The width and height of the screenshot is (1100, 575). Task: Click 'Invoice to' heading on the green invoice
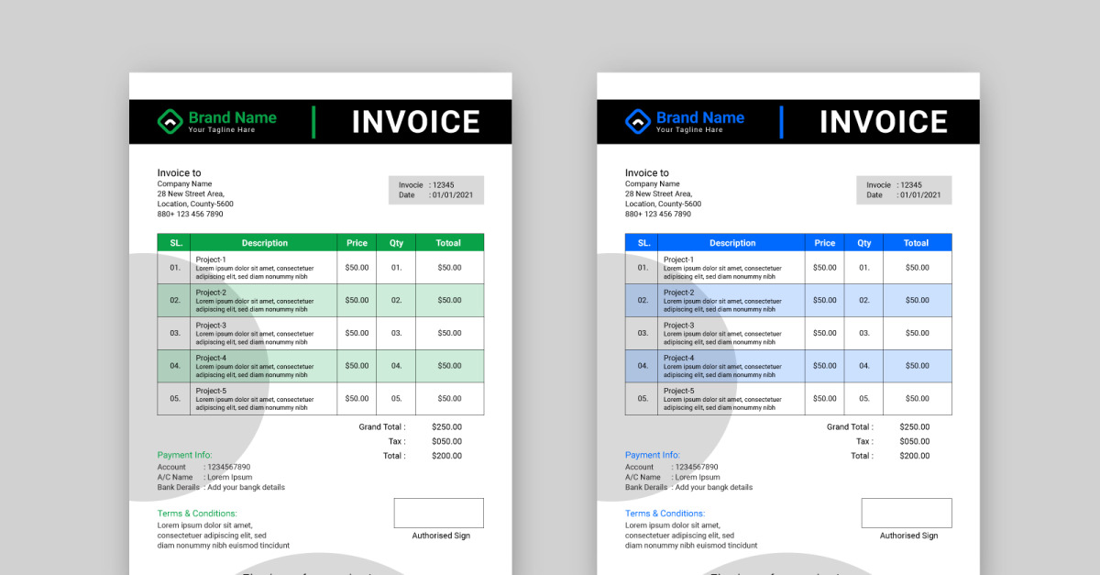pos(179,172)
